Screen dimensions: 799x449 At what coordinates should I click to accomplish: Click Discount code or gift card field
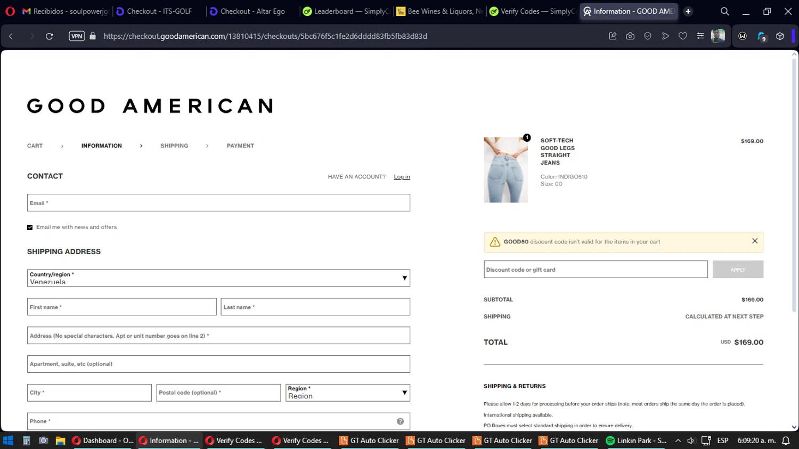pyautogui.click(x=596, y=270)
